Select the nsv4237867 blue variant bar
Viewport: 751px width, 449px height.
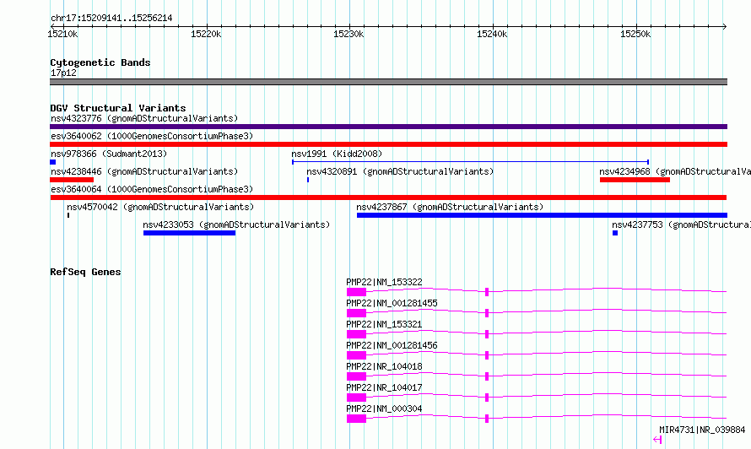pos(543,215)
